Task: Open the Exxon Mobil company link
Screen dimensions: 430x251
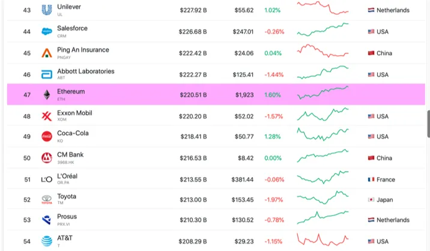Action: 74,113
